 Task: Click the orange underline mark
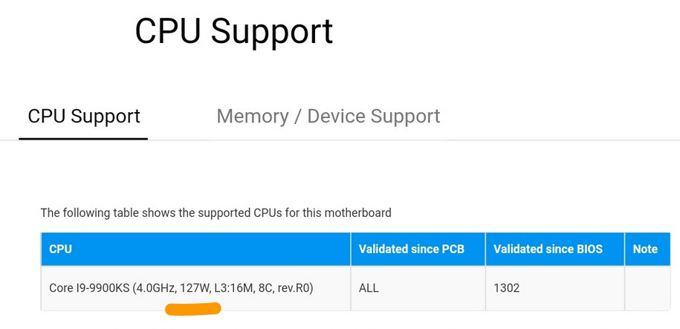coord(192,308)
